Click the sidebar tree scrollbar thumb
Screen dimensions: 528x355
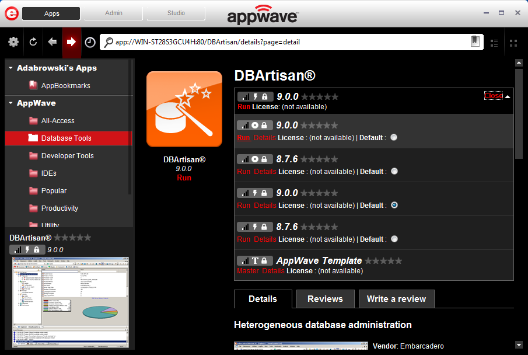tap(130, 128)
